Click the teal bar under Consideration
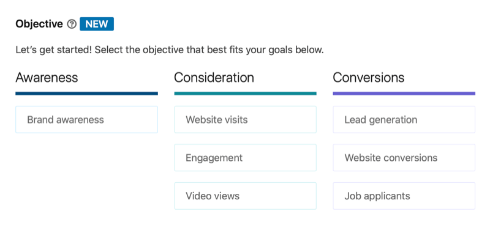 coord(246,94)
